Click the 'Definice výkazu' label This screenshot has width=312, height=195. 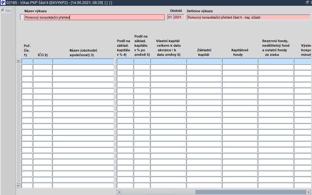click(x=200, y=11)
